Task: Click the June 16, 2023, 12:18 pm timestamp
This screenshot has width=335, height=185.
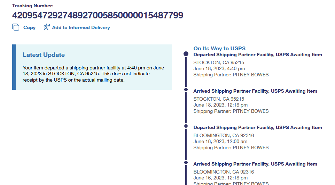Action: coord(220,178)
